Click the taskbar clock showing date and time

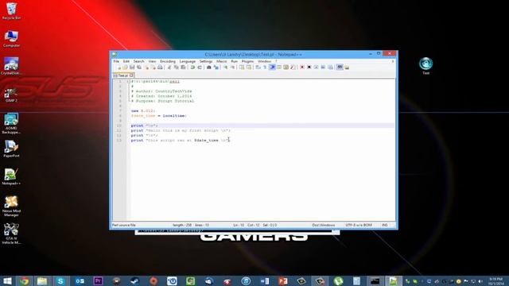(x=495, y=281)
